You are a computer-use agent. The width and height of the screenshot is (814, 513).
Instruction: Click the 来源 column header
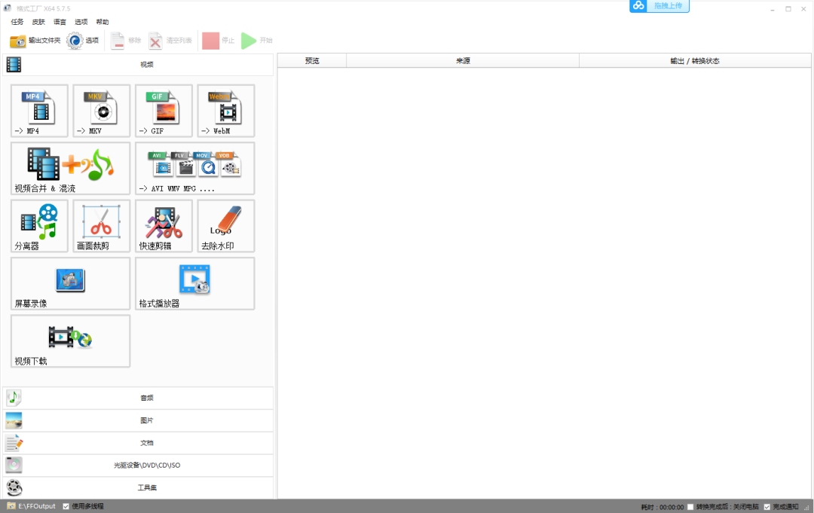(x=462, y=61)
